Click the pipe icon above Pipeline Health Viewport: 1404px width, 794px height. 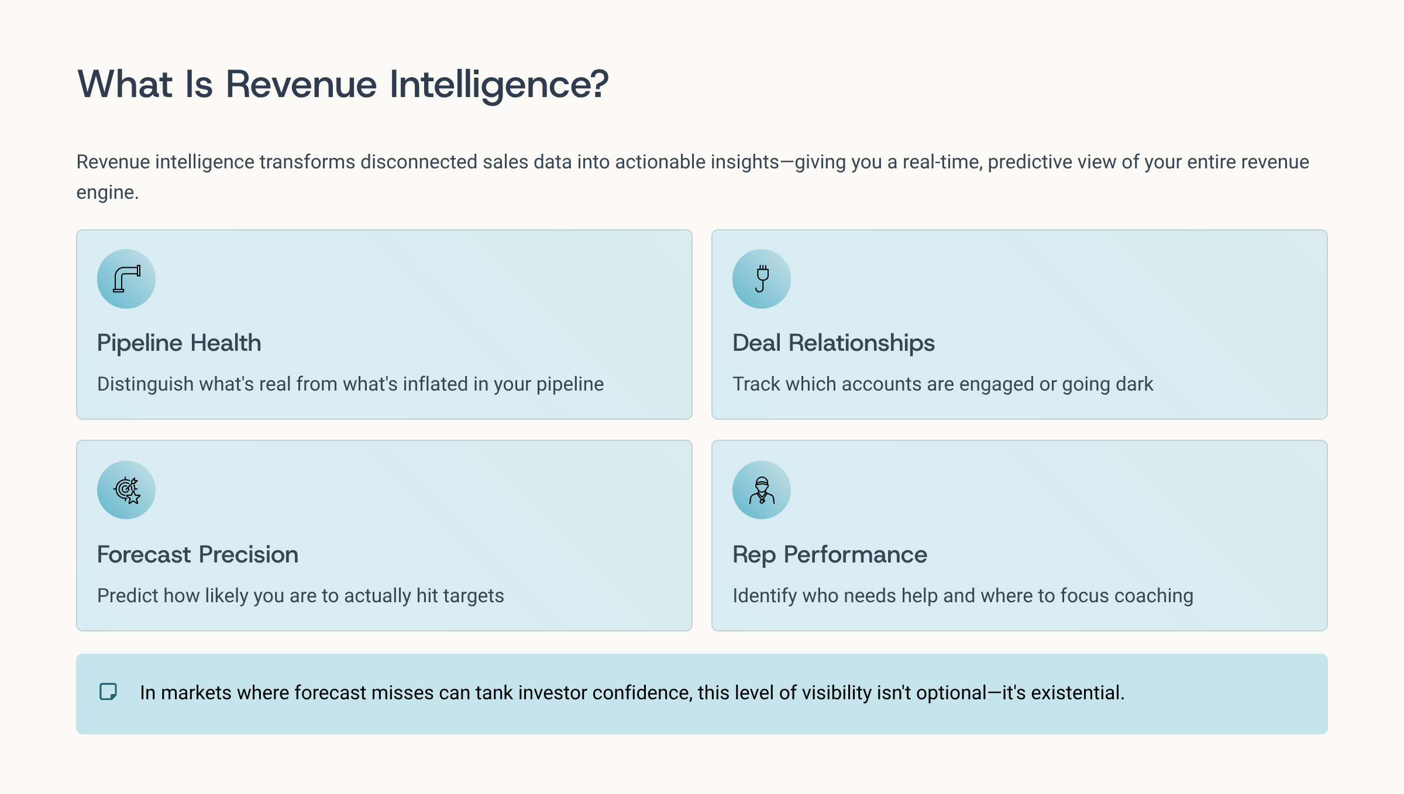click(126, 279)
